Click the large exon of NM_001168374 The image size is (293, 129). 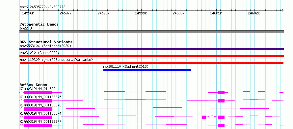click(38, 117)
